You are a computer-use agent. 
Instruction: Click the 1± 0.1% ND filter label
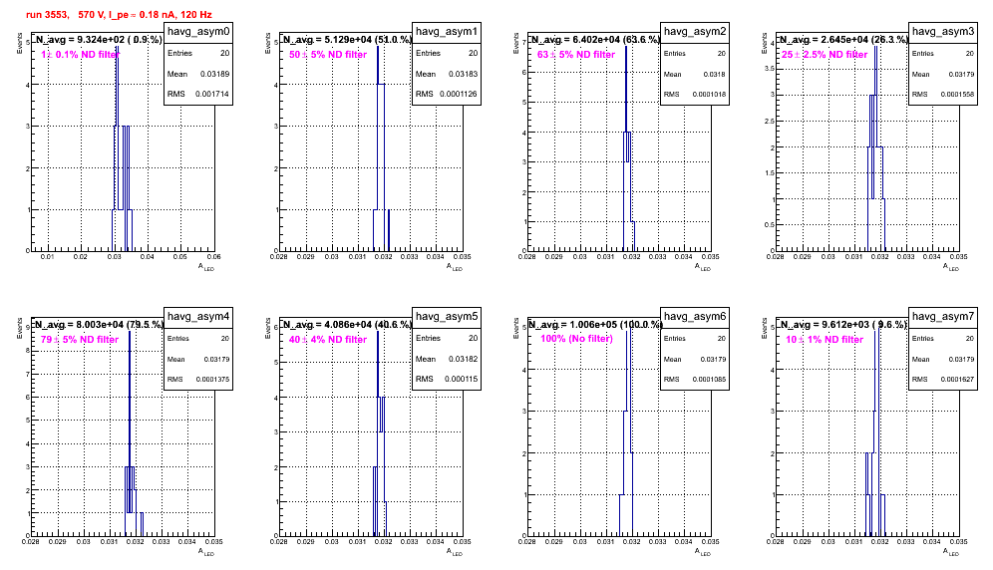point(80,55)
